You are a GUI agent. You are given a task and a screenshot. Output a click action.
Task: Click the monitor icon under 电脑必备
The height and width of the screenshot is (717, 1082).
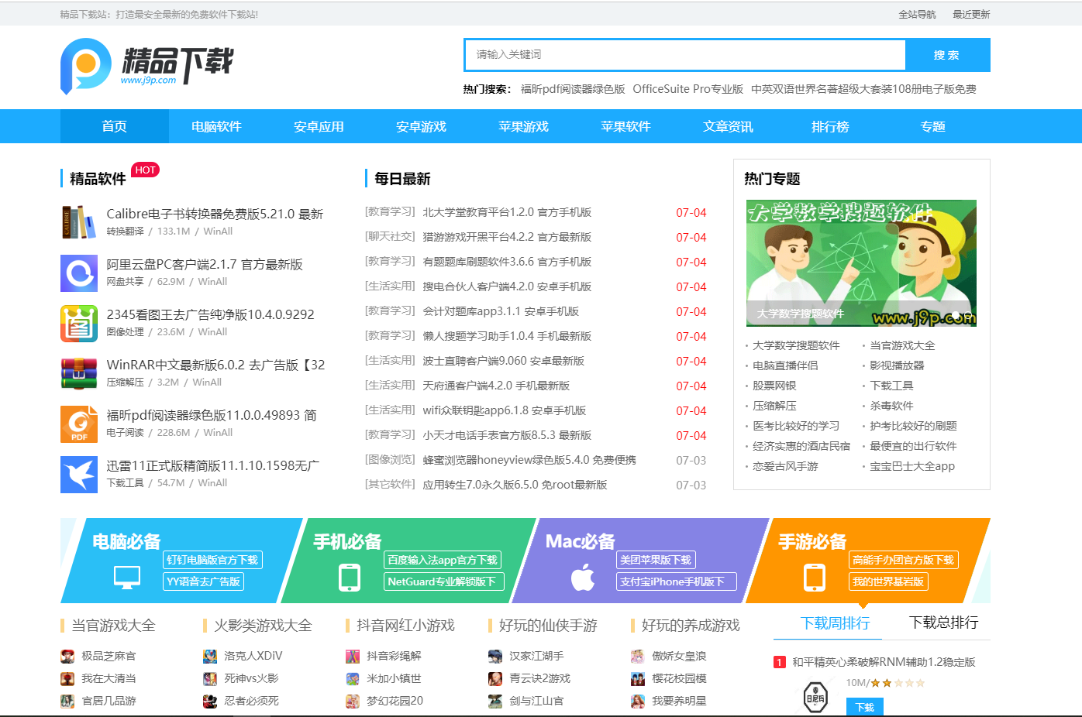[x=127, y=577]
